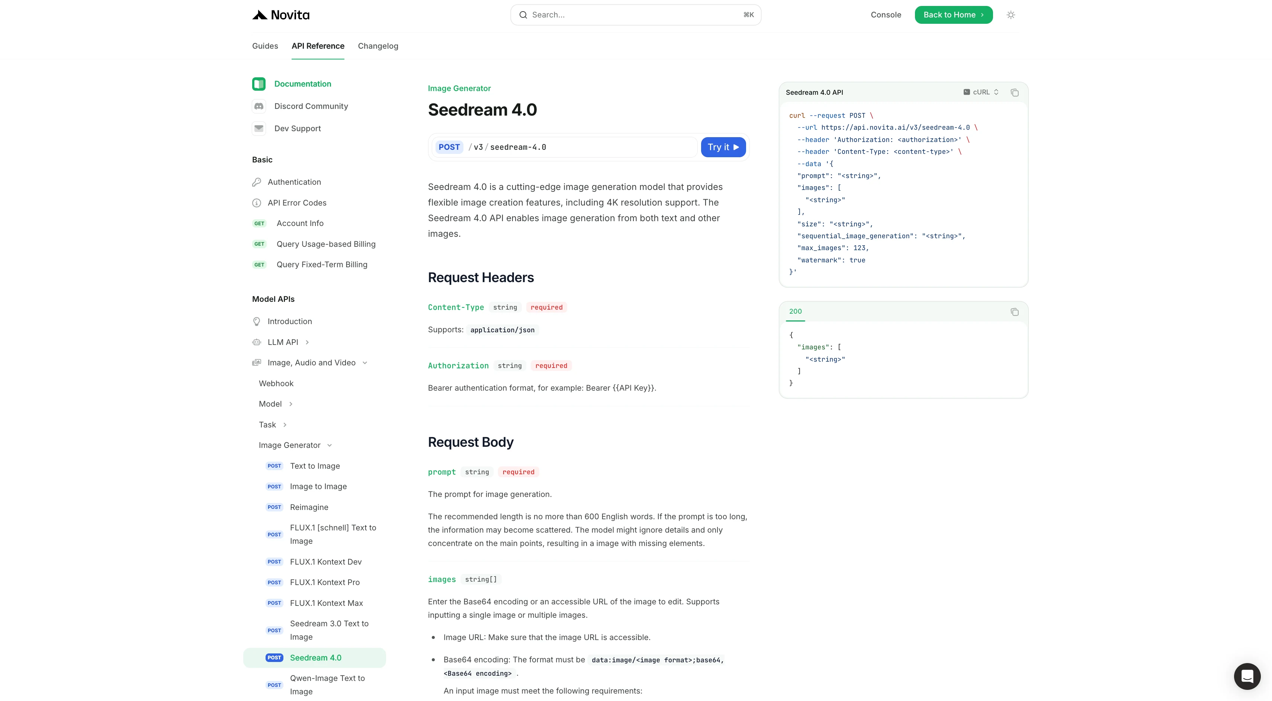The width and height of the screenshot is (1272, 701).
Task: Click the search magnifier icon
Action: (x=523, y=15)
